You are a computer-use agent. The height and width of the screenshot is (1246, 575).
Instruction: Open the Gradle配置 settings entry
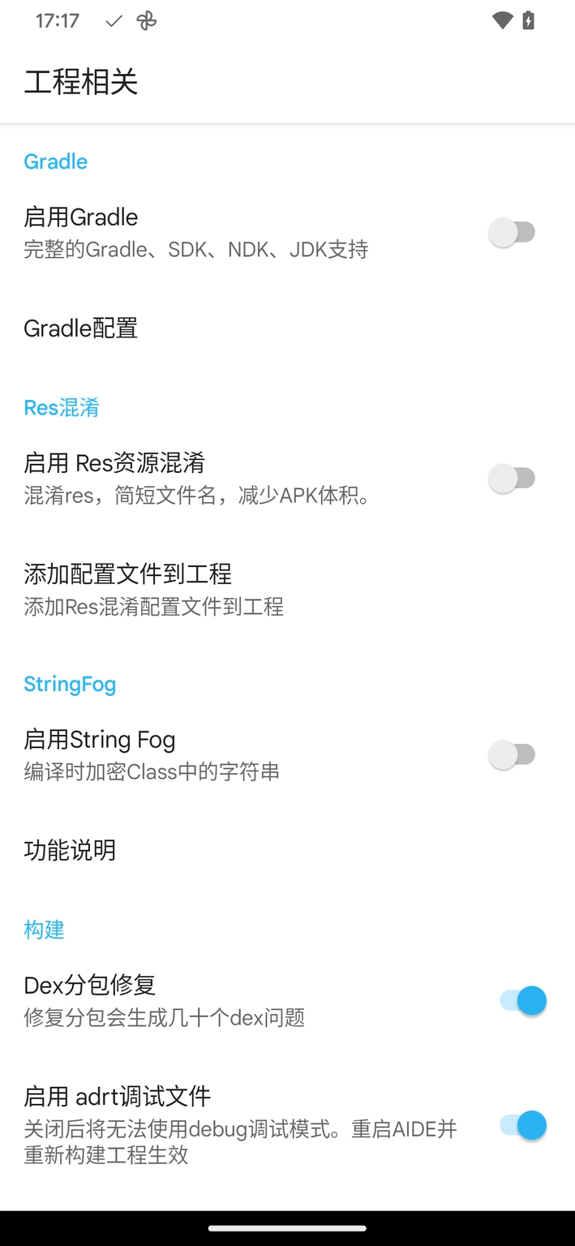point(80,328)
